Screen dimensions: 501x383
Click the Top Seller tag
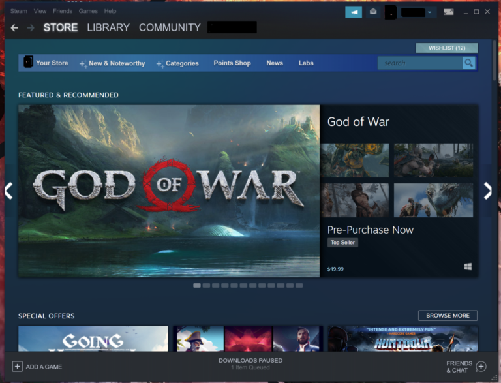(x=342, y=243)
